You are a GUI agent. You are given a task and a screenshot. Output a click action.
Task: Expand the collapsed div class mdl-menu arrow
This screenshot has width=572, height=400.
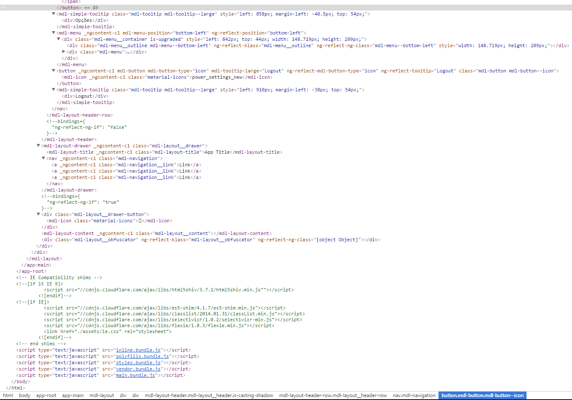coord(64,52)
